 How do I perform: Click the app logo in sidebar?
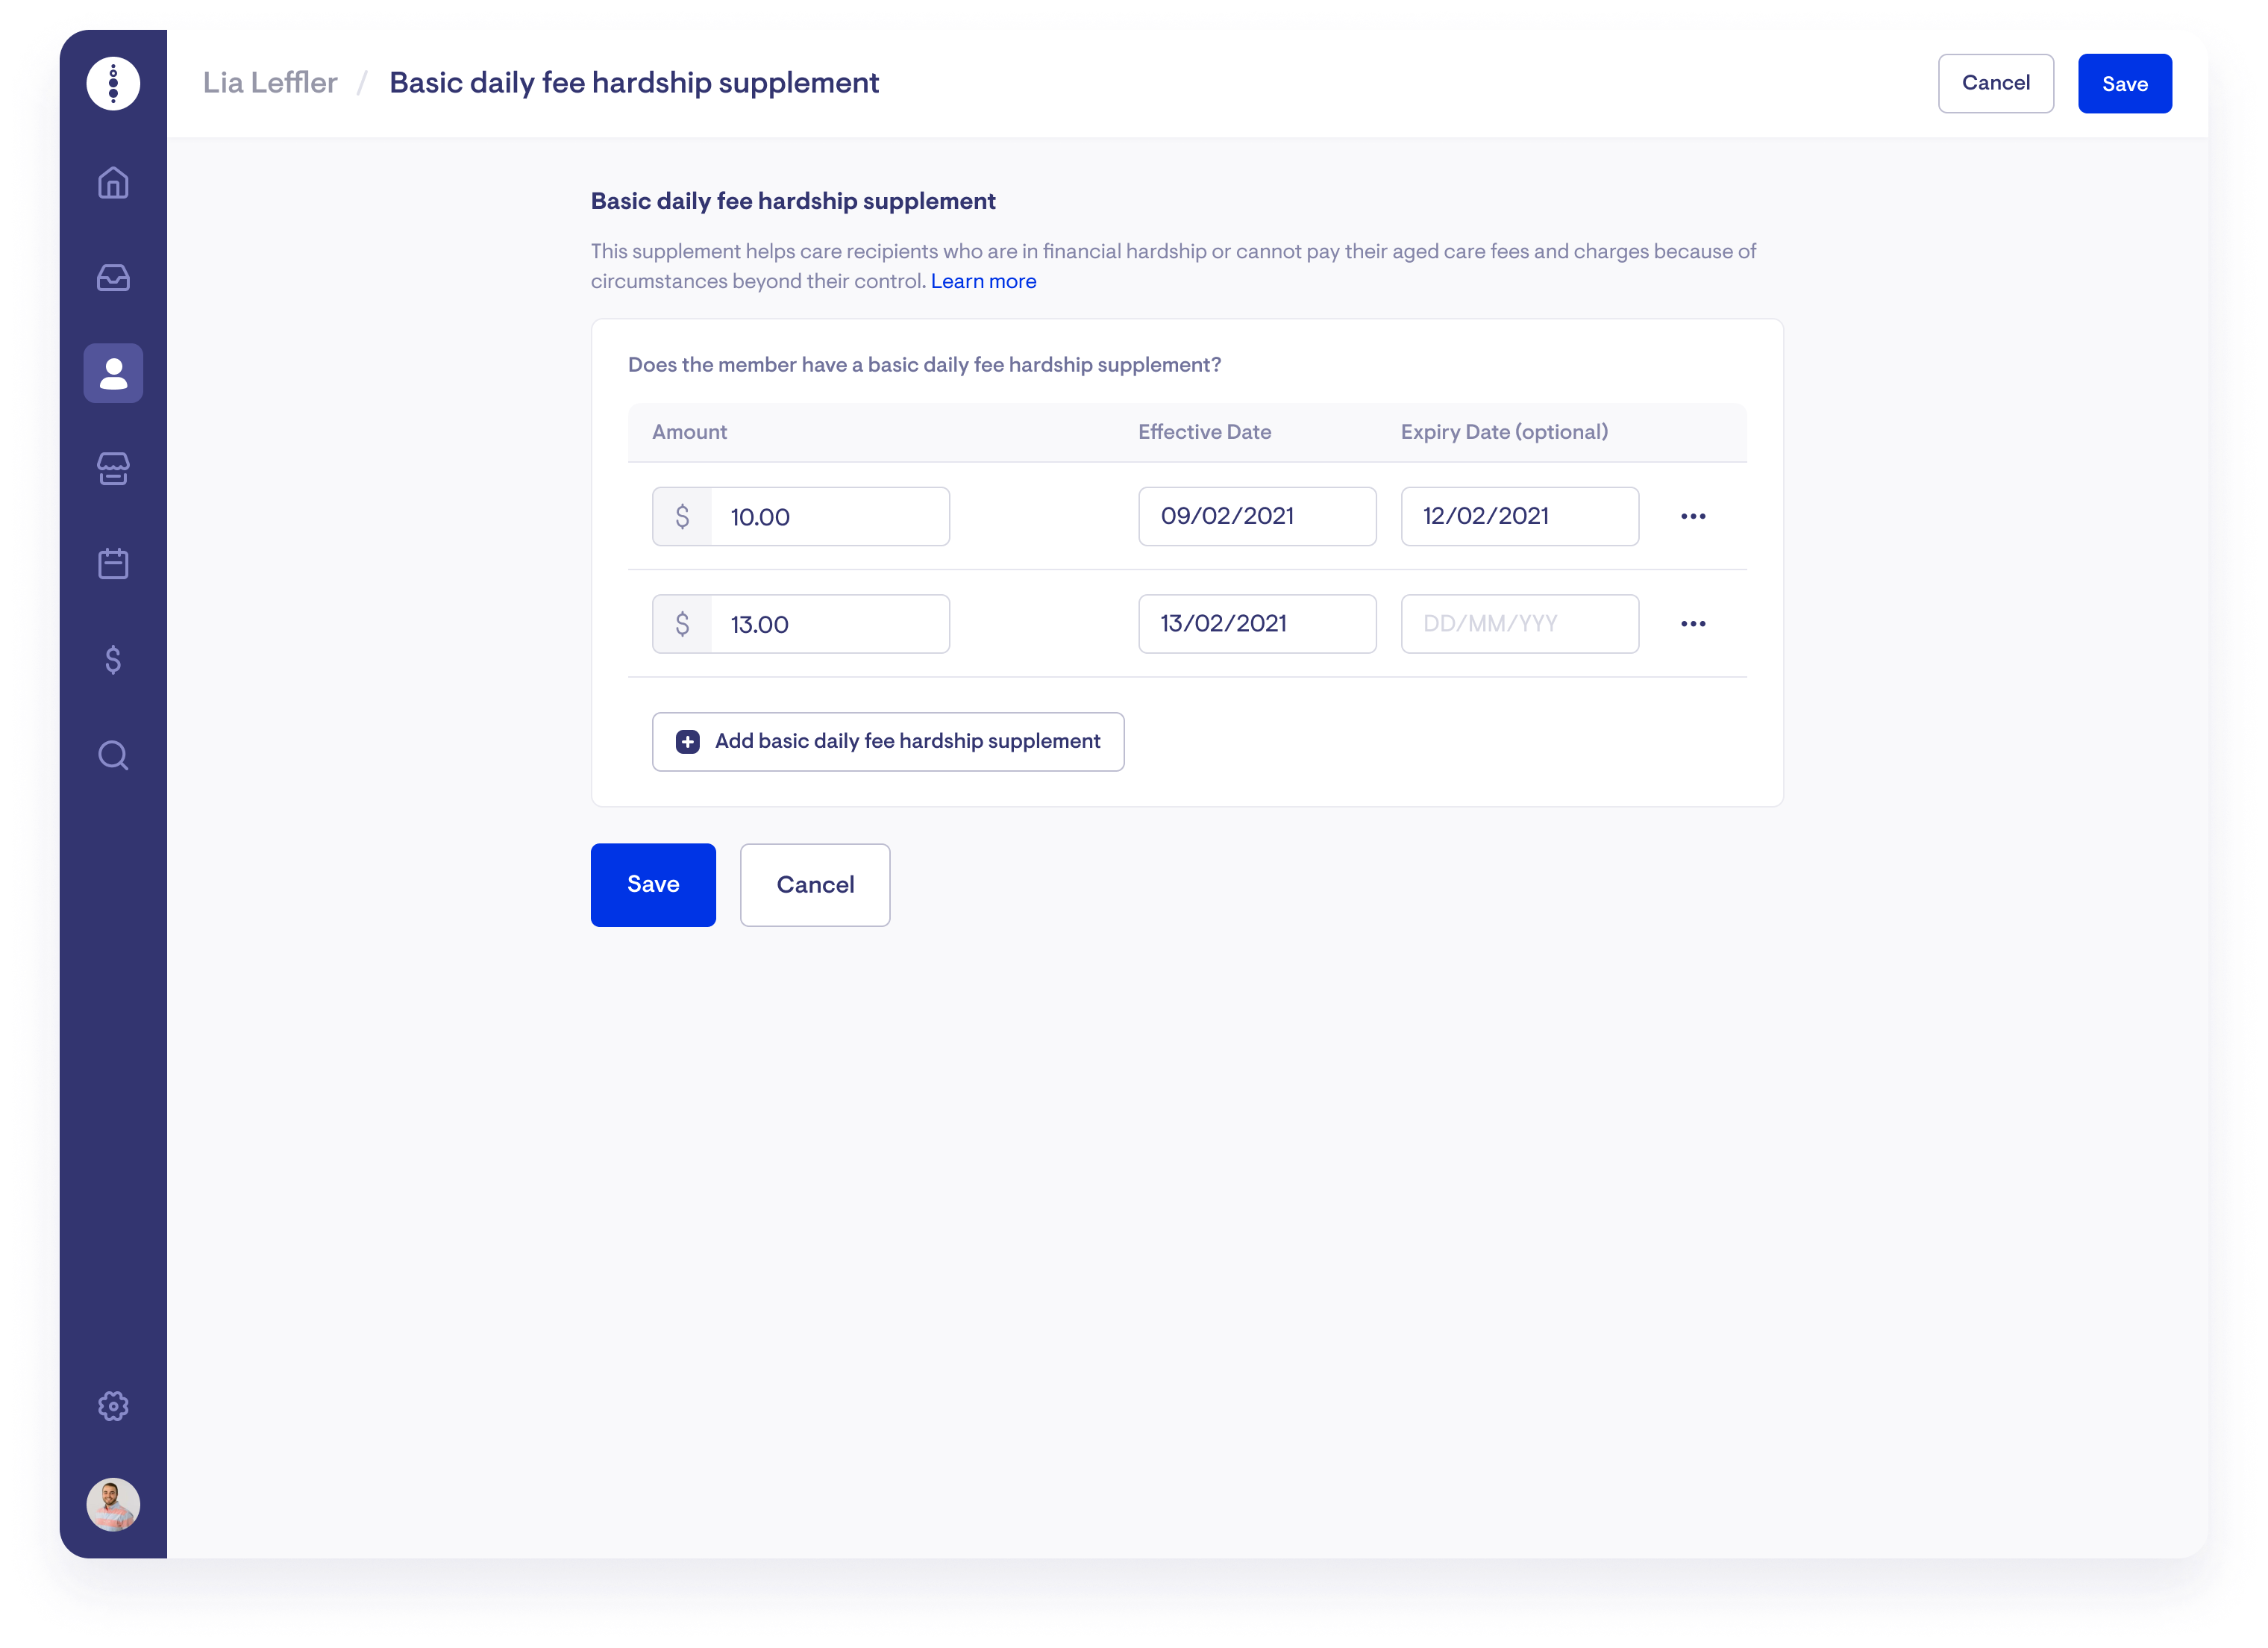point(113,83)
